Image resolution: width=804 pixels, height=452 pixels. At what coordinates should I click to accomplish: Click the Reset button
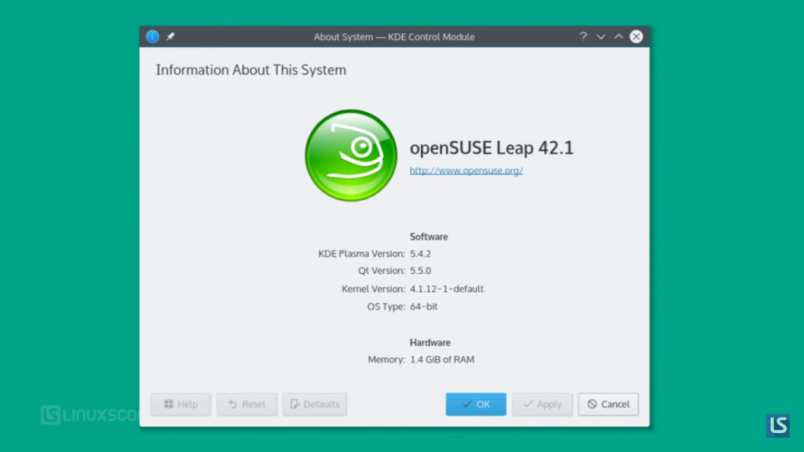[x=247, y=404]
